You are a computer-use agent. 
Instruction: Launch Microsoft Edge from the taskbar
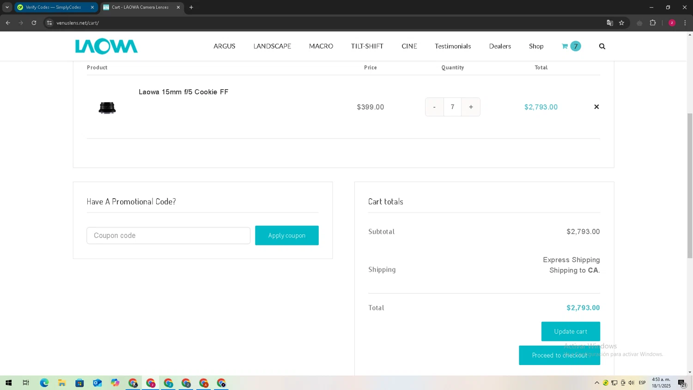44,383
